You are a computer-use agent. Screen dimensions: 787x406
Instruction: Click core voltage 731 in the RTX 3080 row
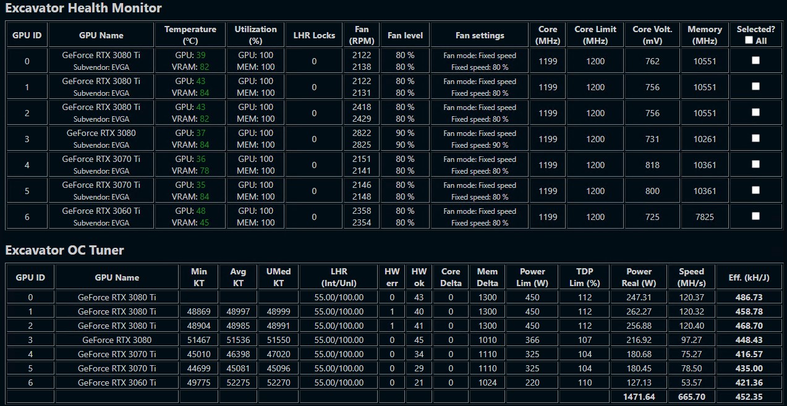click(652, 139)
